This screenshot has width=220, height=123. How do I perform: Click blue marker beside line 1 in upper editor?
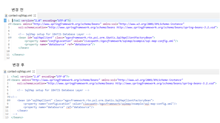coord(5,21)
